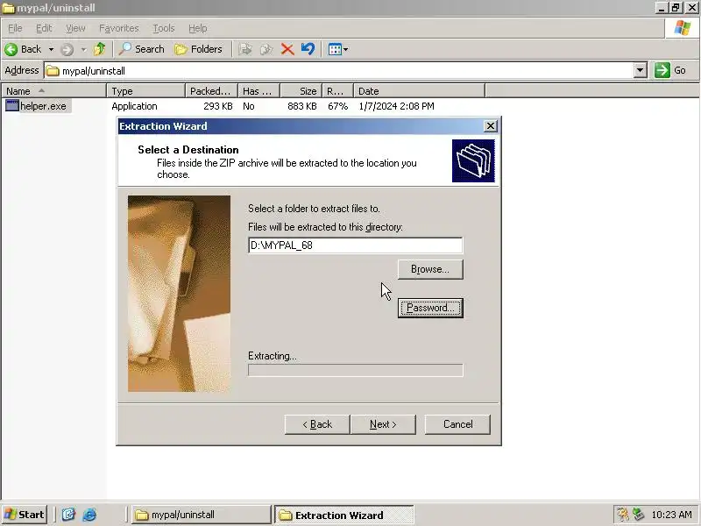The height and width of the screenshot is (526, 701).
Task: Click the red Delete toolbar icon
Action: point(287,49)
